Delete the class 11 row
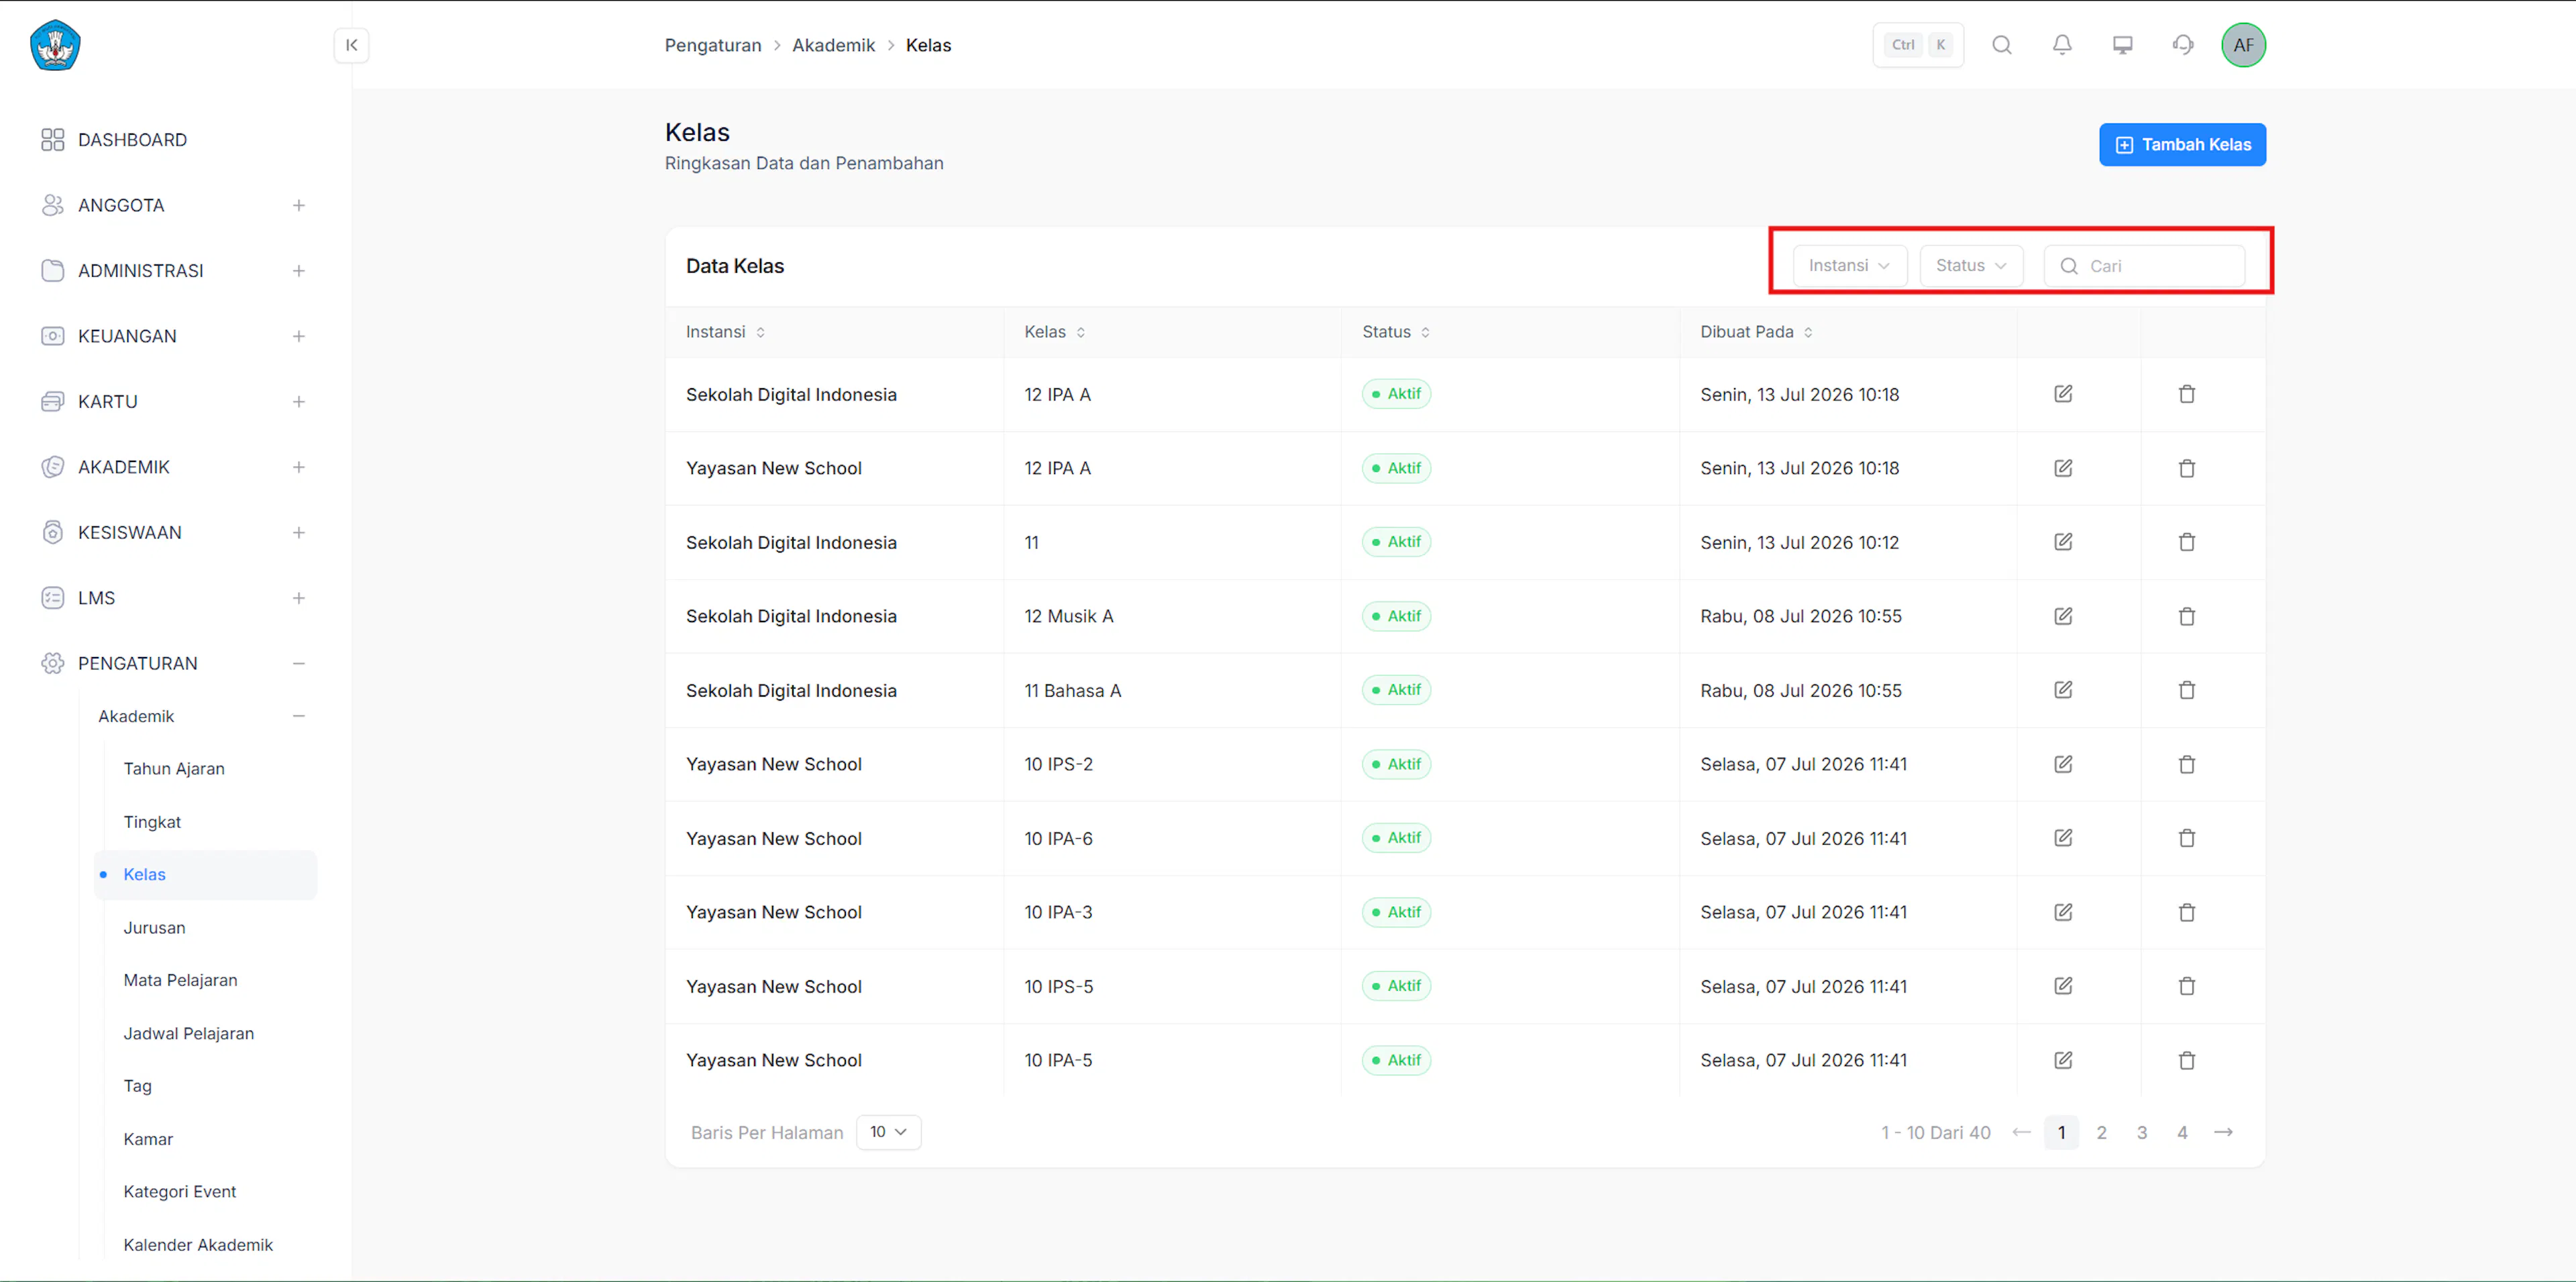2576x1282 pixels. (x=2187, y=542)
